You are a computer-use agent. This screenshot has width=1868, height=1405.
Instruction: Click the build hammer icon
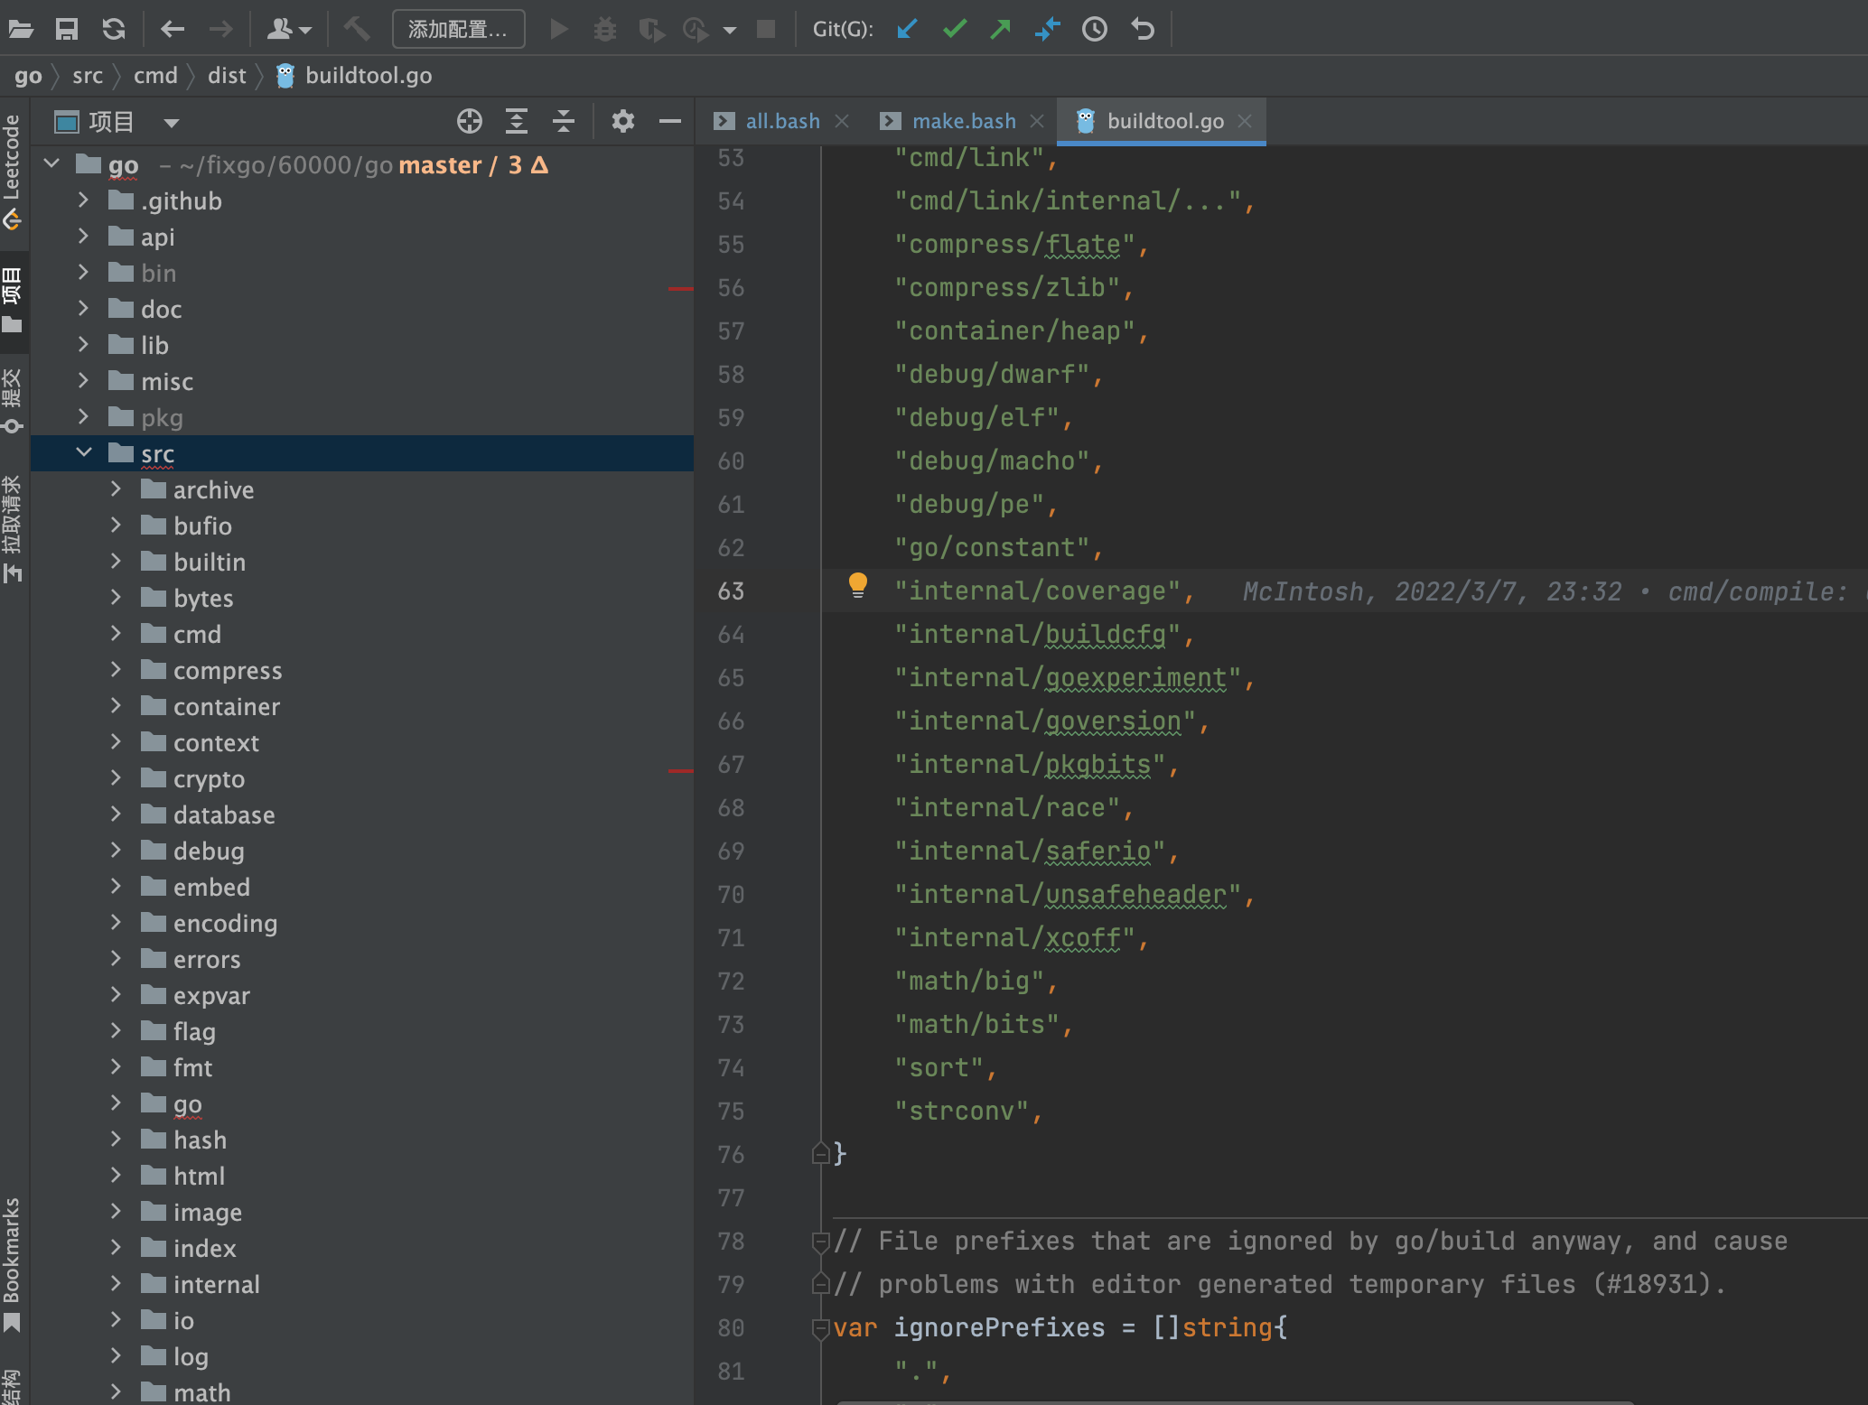point(357,29)
